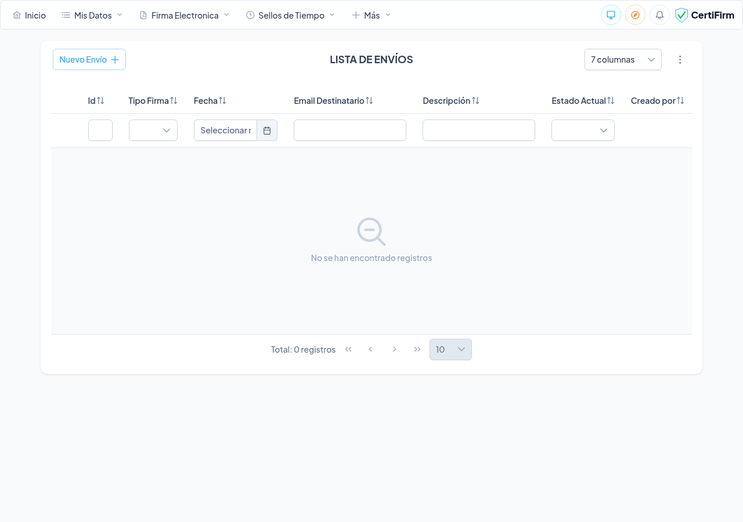Open the three-dot options menu
Viewport: 743px width, 522px height.
[x=680, y=60]
